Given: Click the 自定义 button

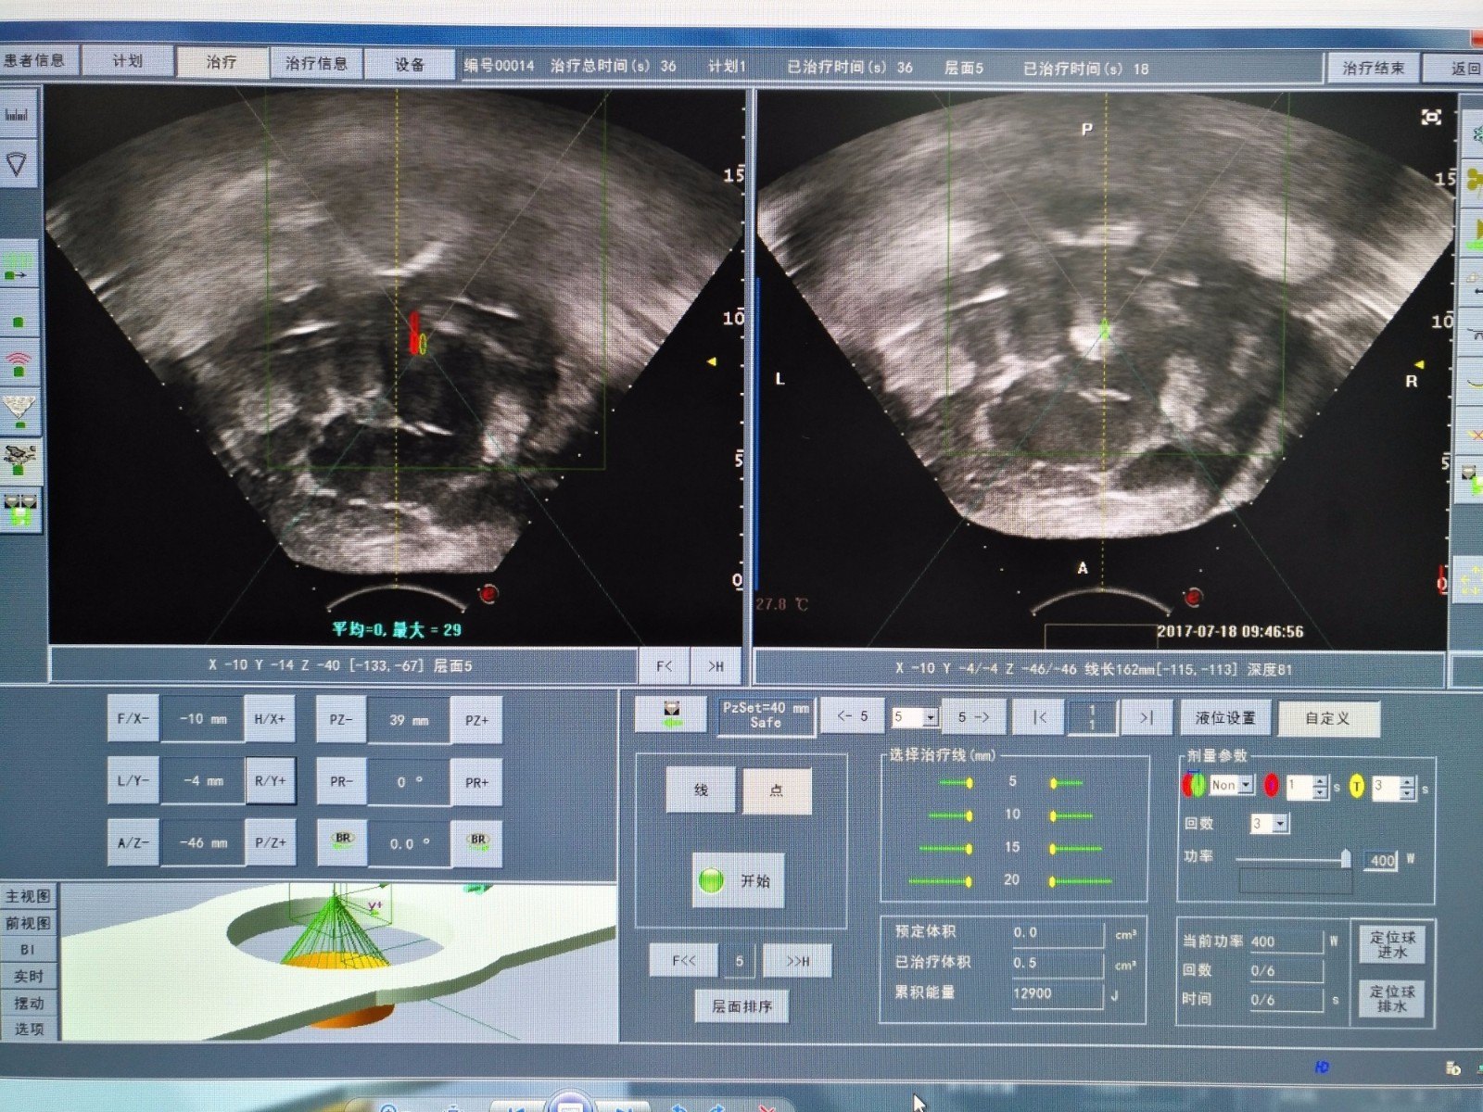Looking at the screenshot, I should (1328, 718).
